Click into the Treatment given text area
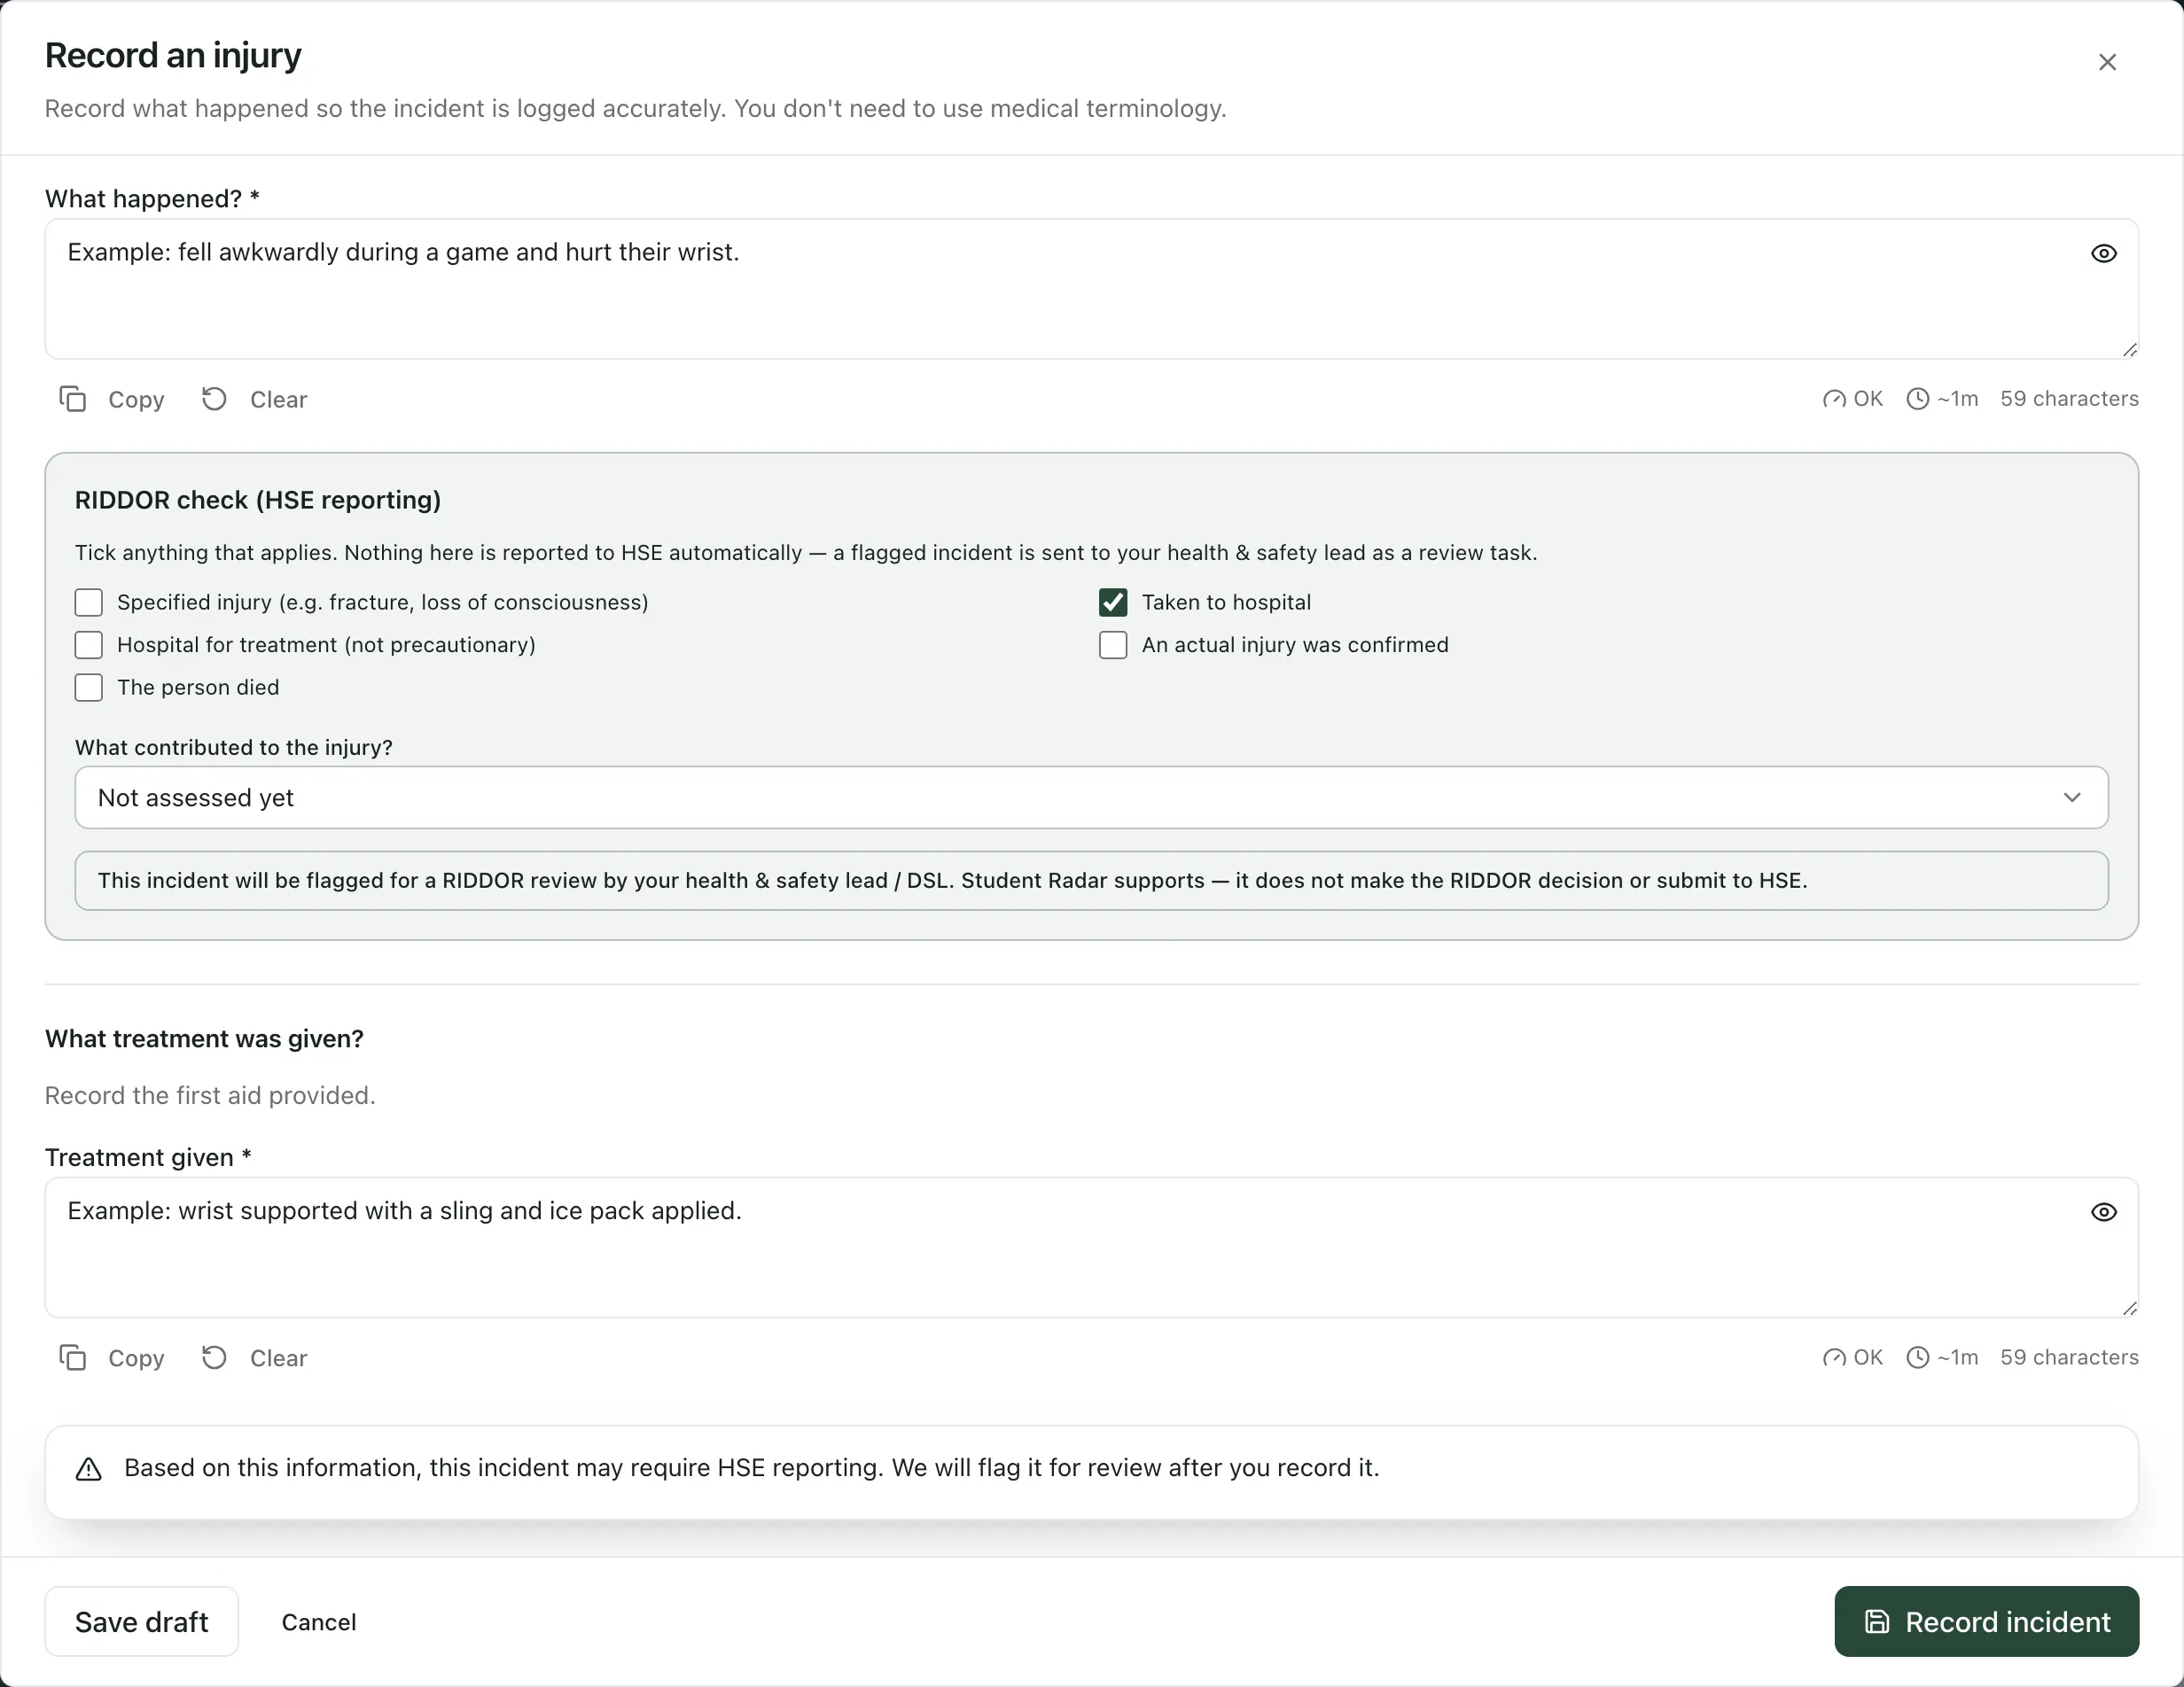 pyautogui.click(x=1091, y=1248)
